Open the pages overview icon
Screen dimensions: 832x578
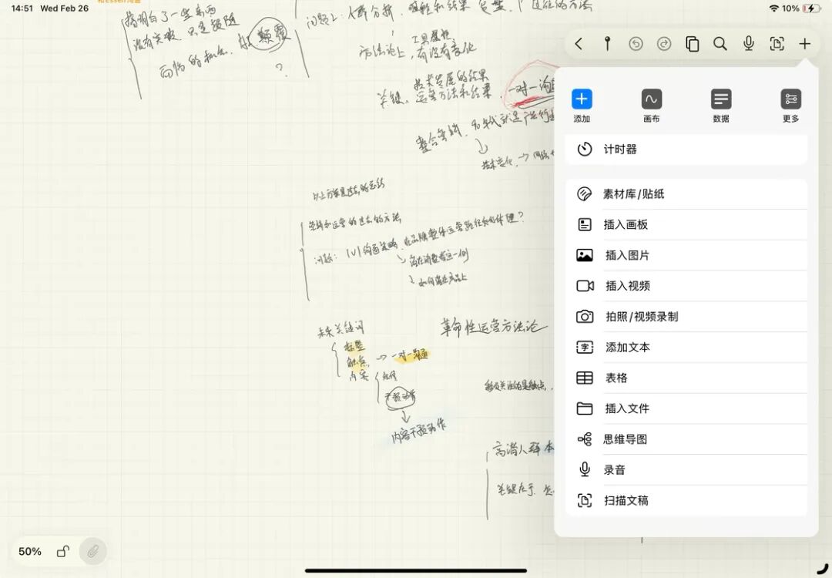692,44
